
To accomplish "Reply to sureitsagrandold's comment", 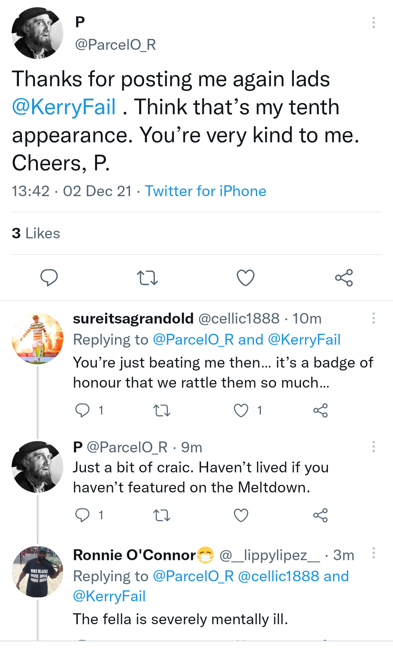I will [x=82, y=410].
